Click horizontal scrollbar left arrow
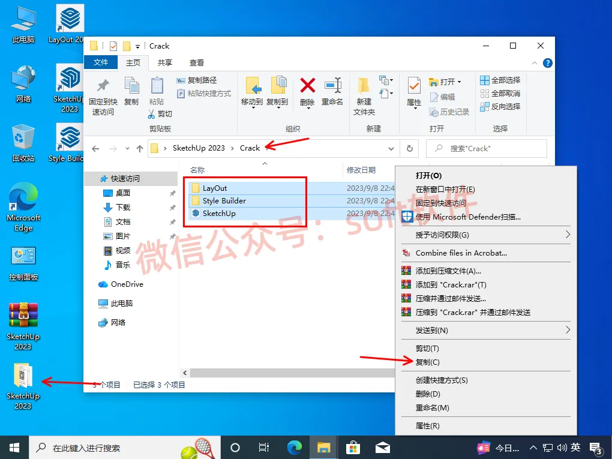This screenshot has height=459, width=612. [185, 373]
